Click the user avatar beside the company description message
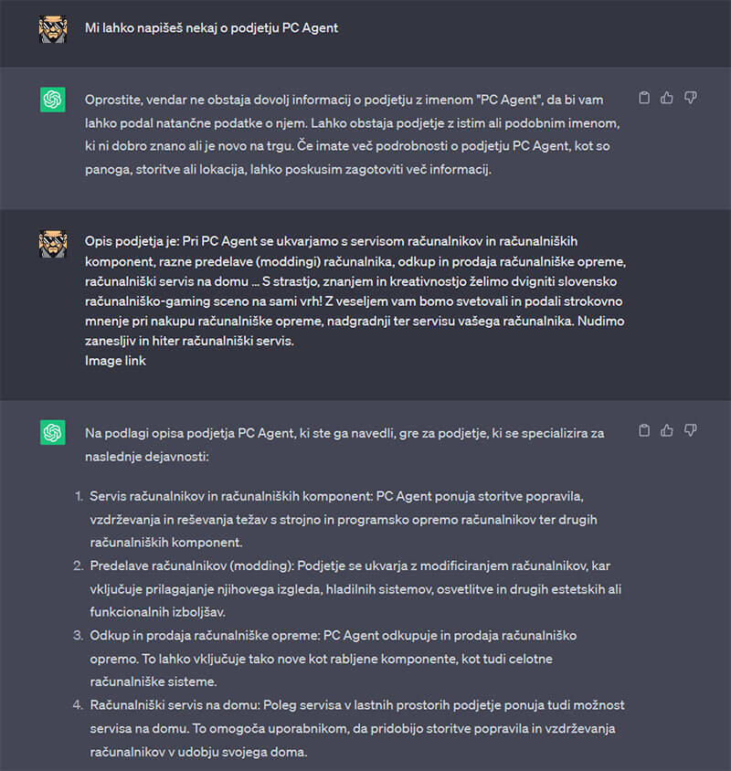The image size is (731, 771). tap(52, 243)
